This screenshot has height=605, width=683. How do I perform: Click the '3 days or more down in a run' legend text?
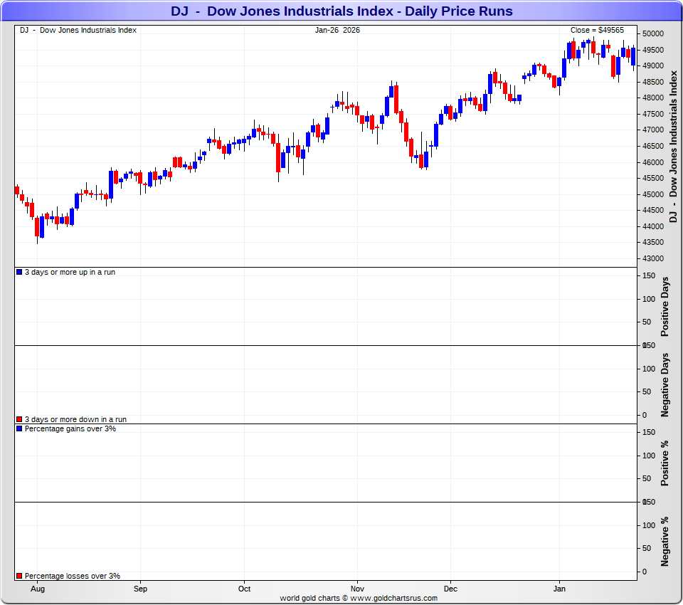tap(75, 419)
